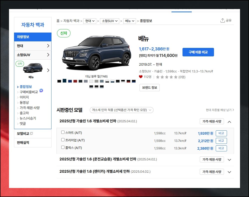Select the black and red two-tone swatch
The image size is (249, 197).
[x=128, y=81]
